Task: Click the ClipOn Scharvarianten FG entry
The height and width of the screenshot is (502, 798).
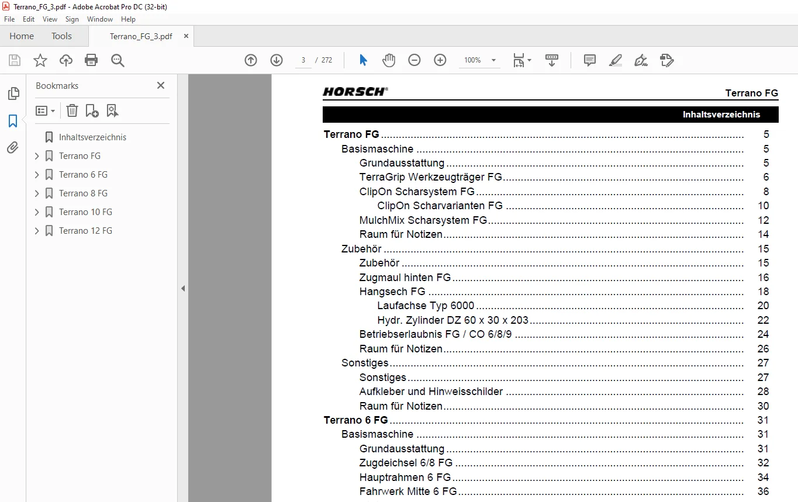Action: pyautogui.click(x=440, y=206)
